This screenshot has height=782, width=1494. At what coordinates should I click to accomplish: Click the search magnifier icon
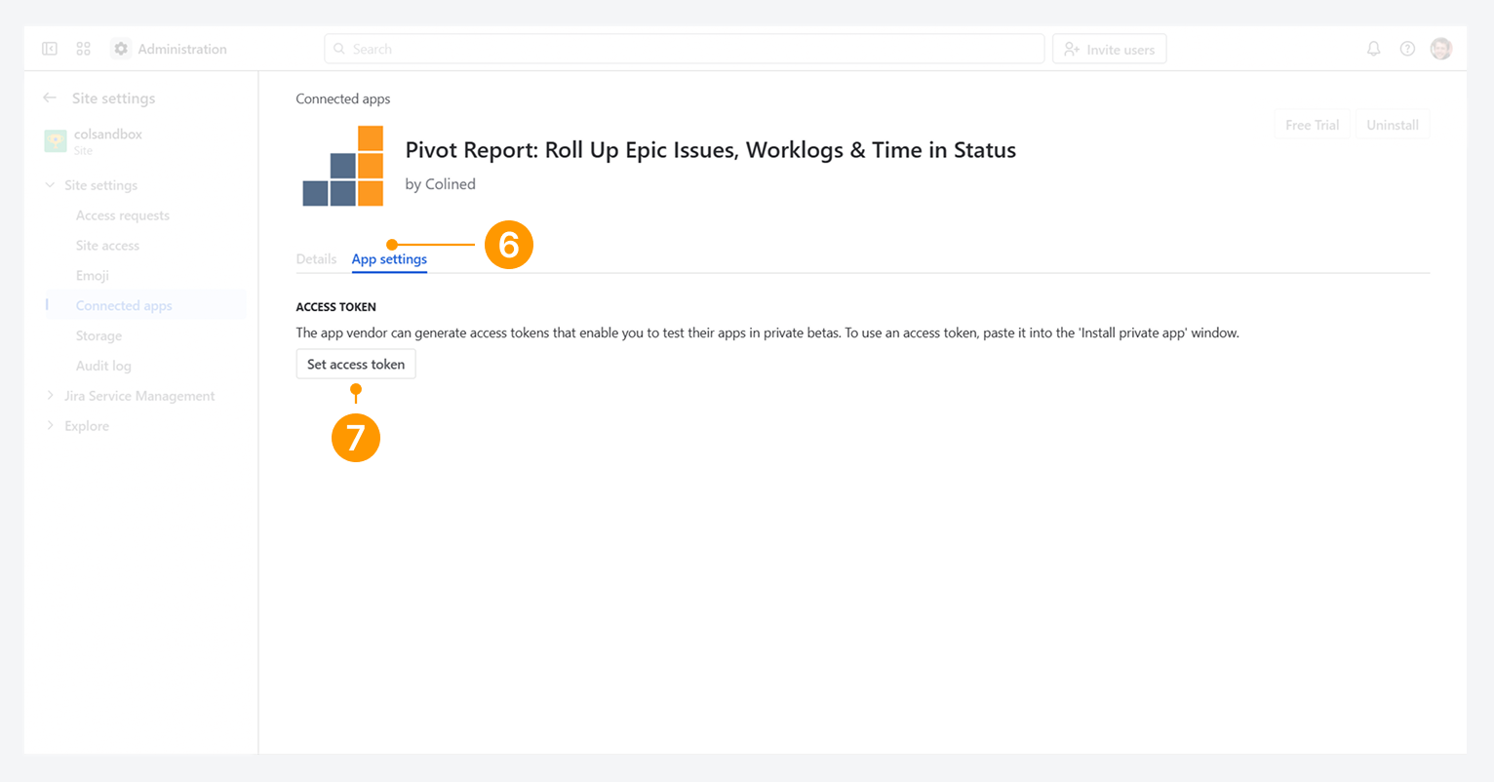(339, 49)
